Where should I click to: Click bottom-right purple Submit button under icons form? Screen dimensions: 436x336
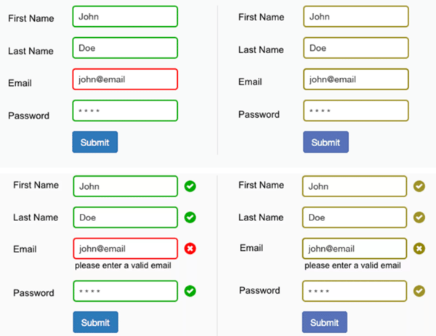(x=325, y=322)
